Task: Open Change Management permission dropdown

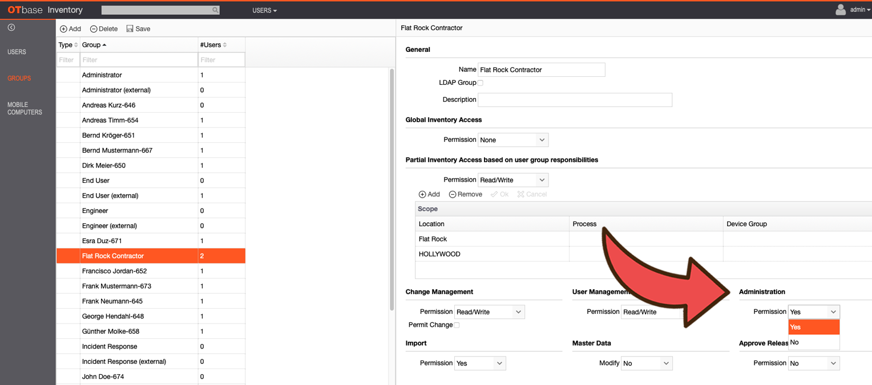Action: pyautogui.click(x=489, y=312)
